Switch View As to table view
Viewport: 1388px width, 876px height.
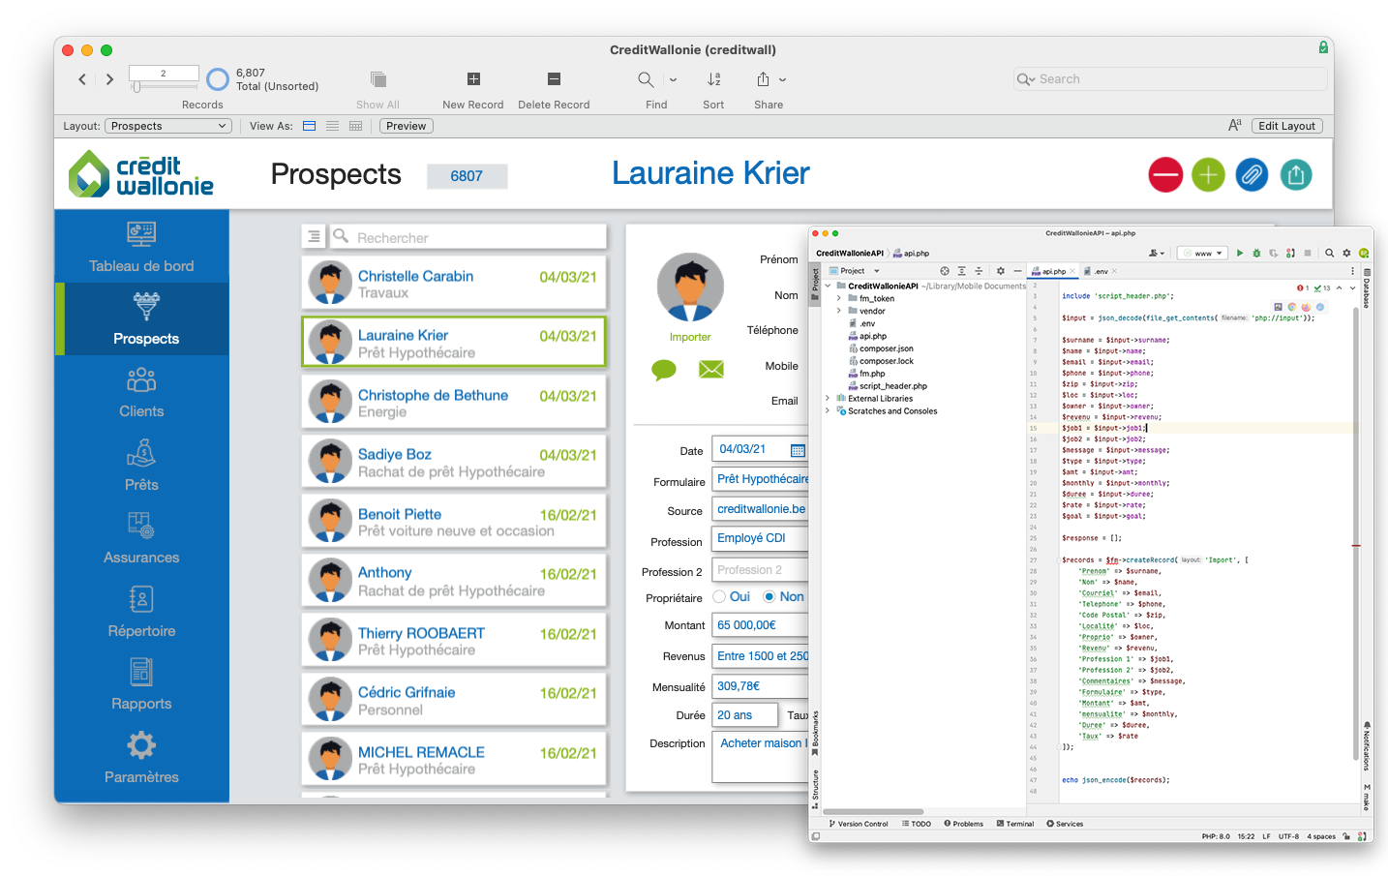click(356, 126)
